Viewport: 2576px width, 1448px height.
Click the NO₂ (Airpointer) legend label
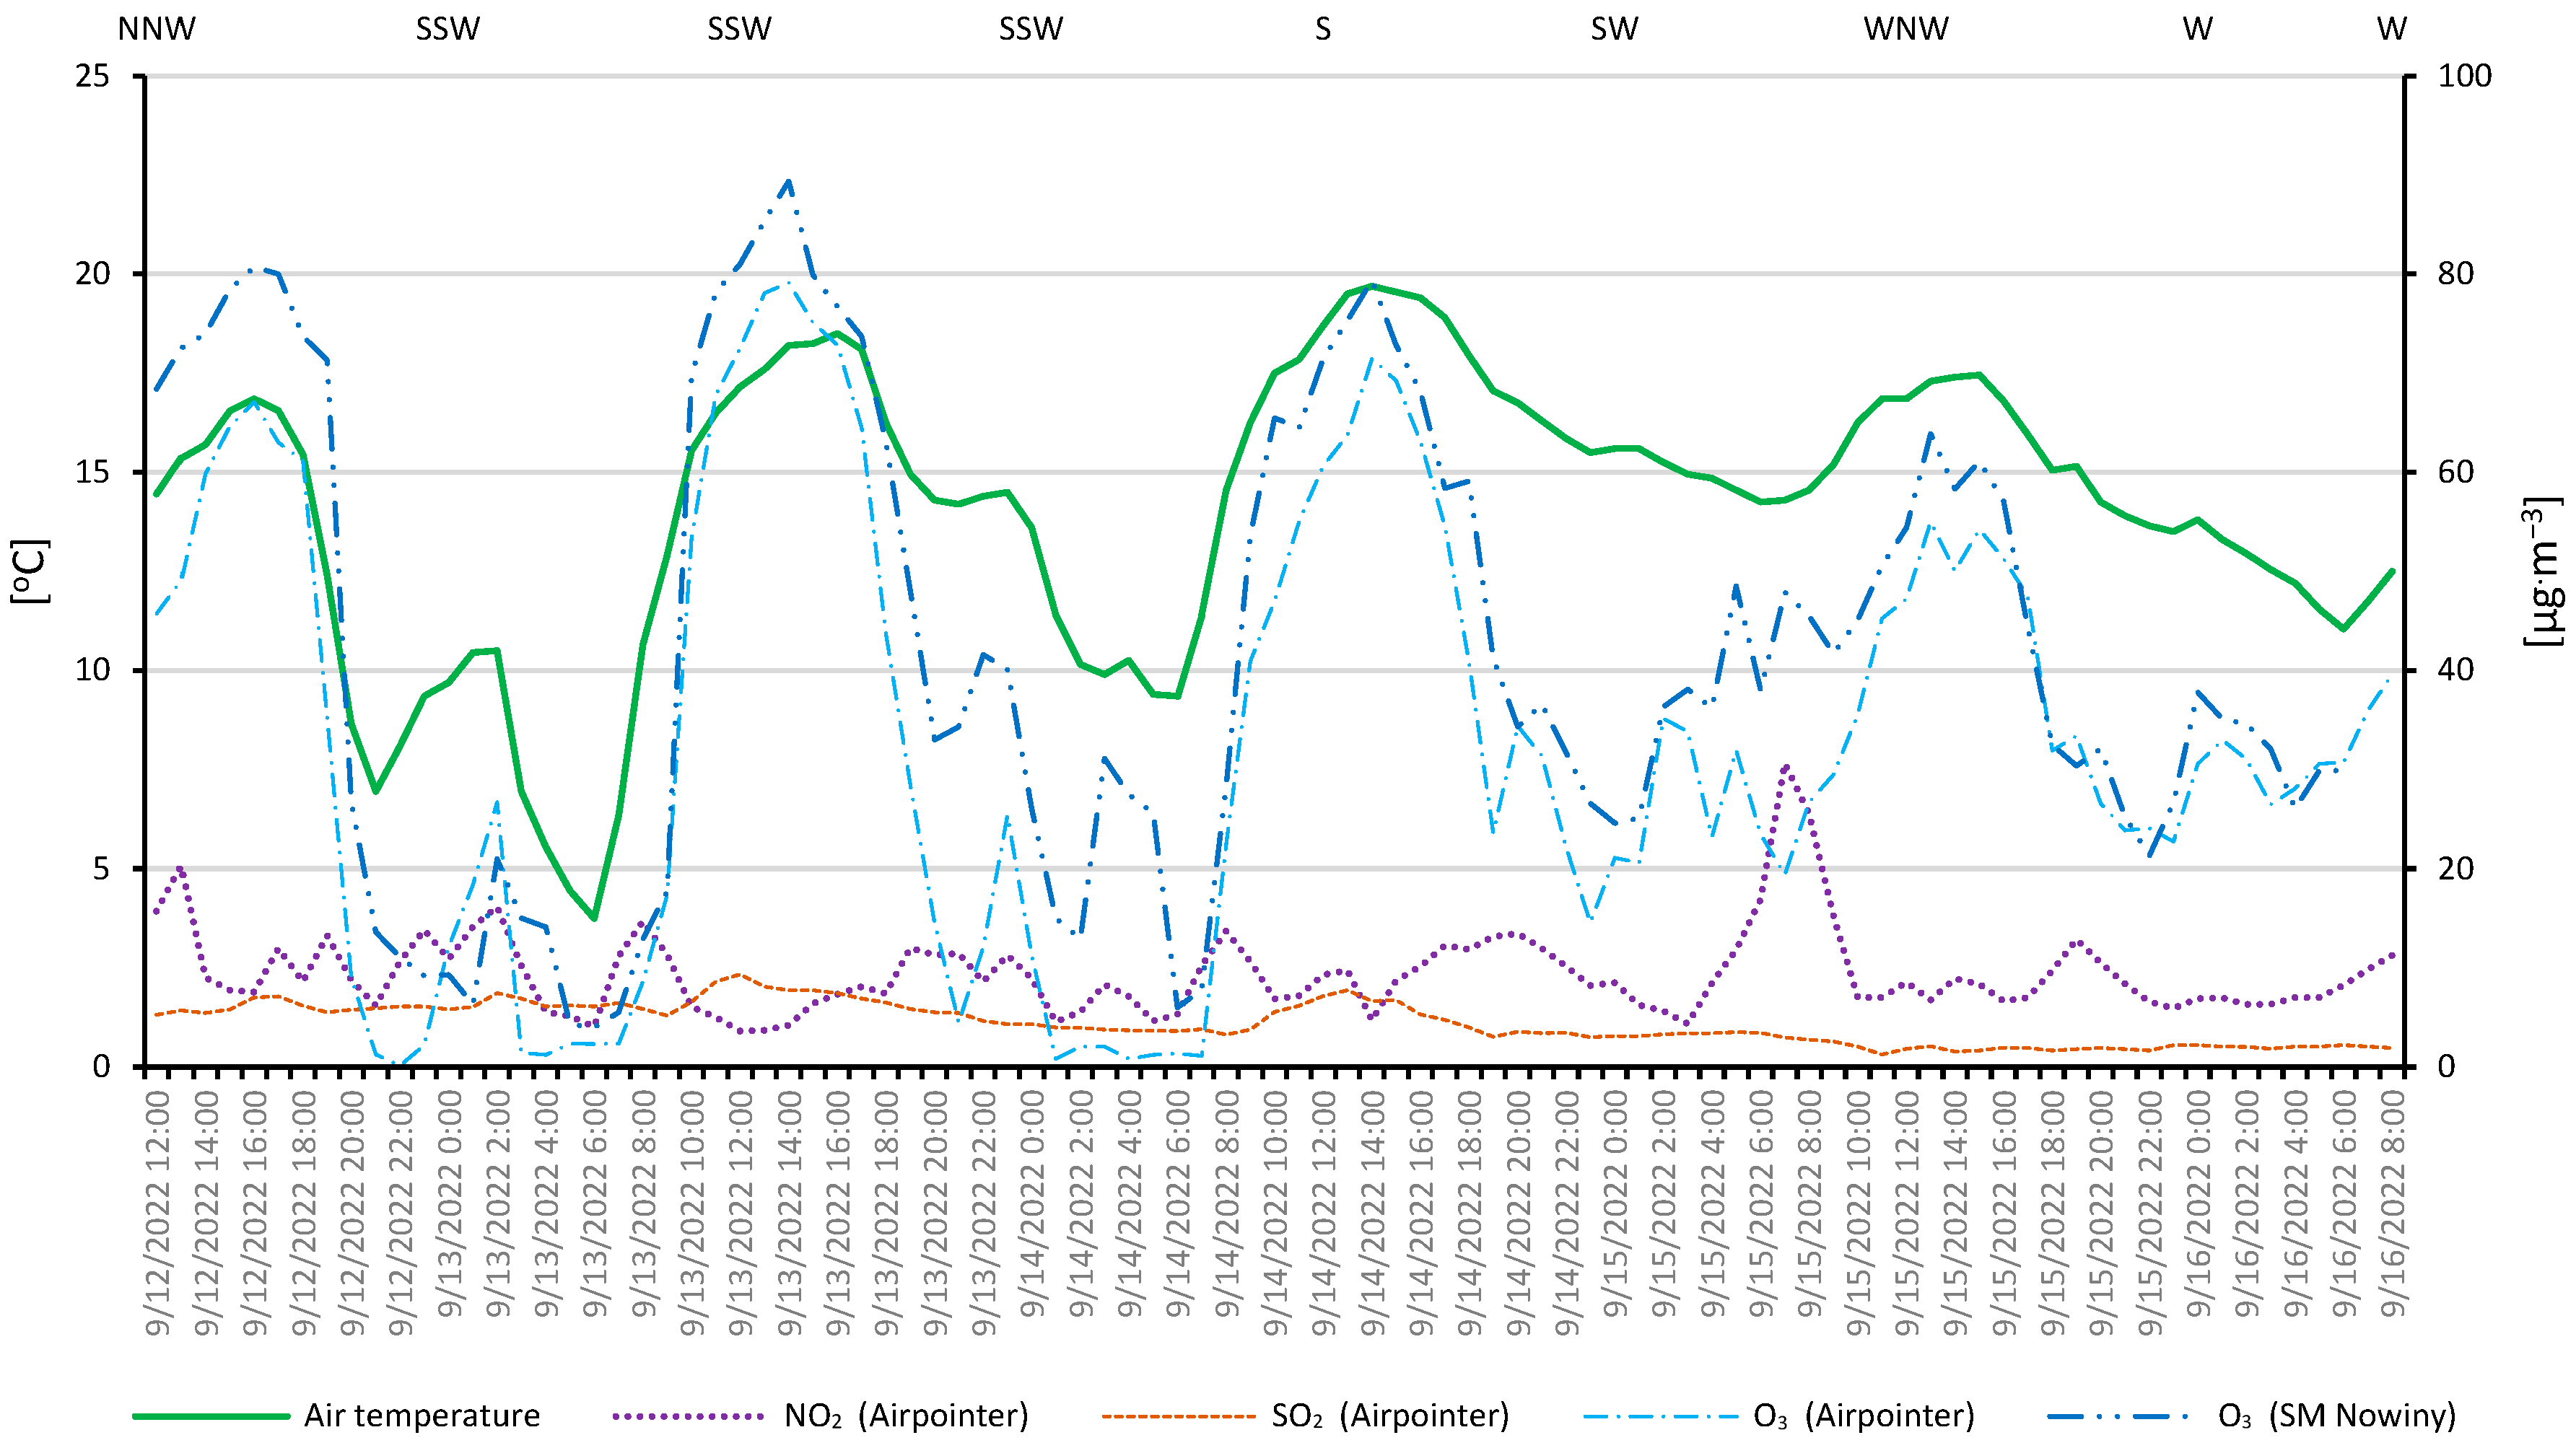point(906,1415)
